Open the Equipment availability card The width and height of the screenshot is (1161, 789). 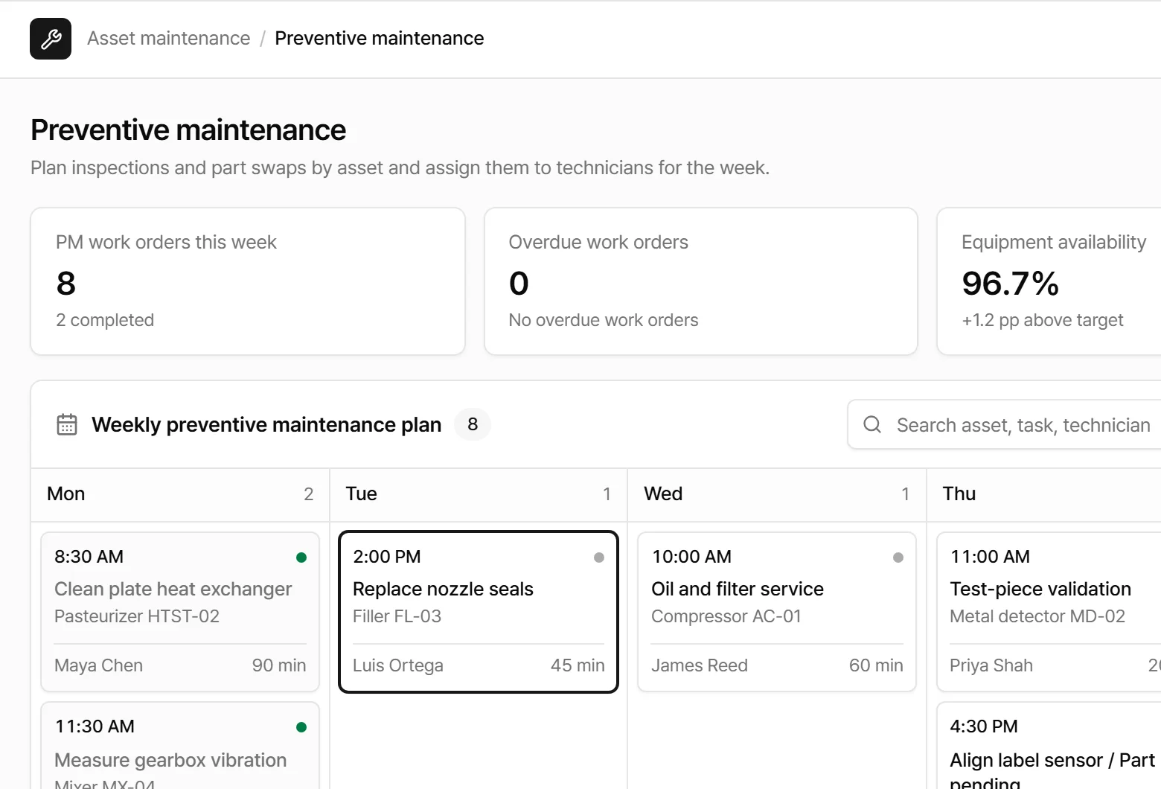tap(1049, 281)
